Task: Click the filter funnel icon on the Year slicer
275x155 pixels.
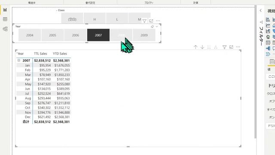Action: [x=144, y=21]
